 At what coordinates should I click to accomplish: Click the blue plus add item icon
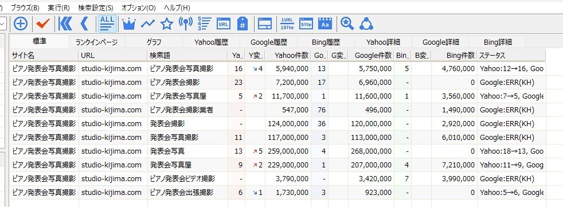coord(21,24)
